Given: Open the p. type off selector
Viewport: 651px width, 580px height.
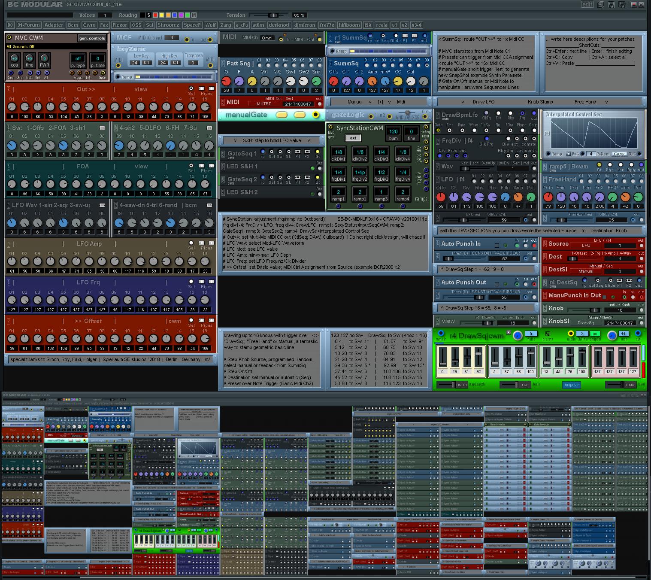Looking at the screenshot, I should 78,58.
